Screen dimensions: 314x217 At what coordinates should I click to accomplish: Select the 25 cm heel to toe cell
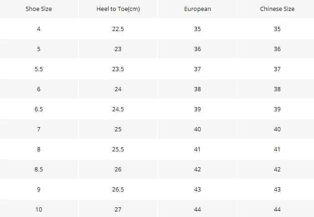click(x=118, y=129)
